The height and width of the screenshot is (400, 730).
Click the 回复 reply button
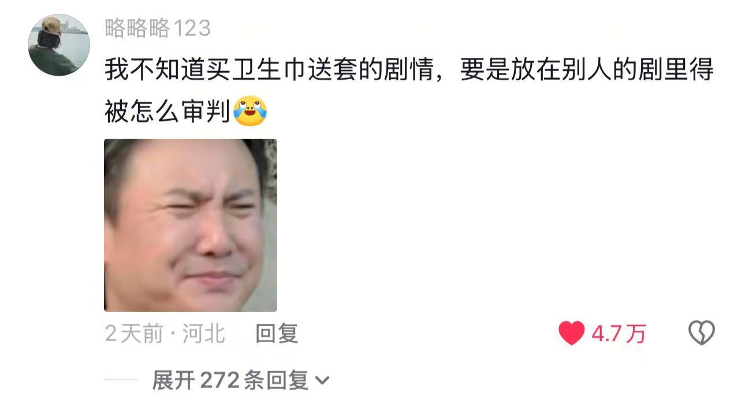(x=277, y=334)
